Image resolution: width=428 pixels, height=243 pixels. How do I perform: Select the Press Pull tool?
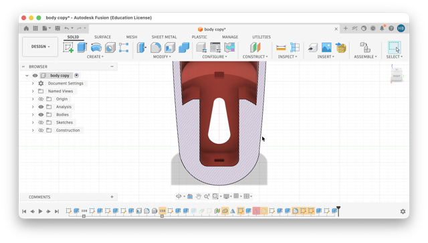[x=142, y=48]
